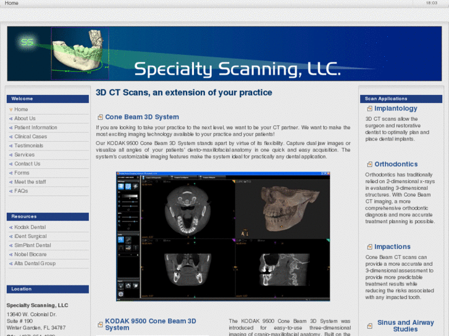Click the bullet icon next to Kodak Dental

(11, 227)
